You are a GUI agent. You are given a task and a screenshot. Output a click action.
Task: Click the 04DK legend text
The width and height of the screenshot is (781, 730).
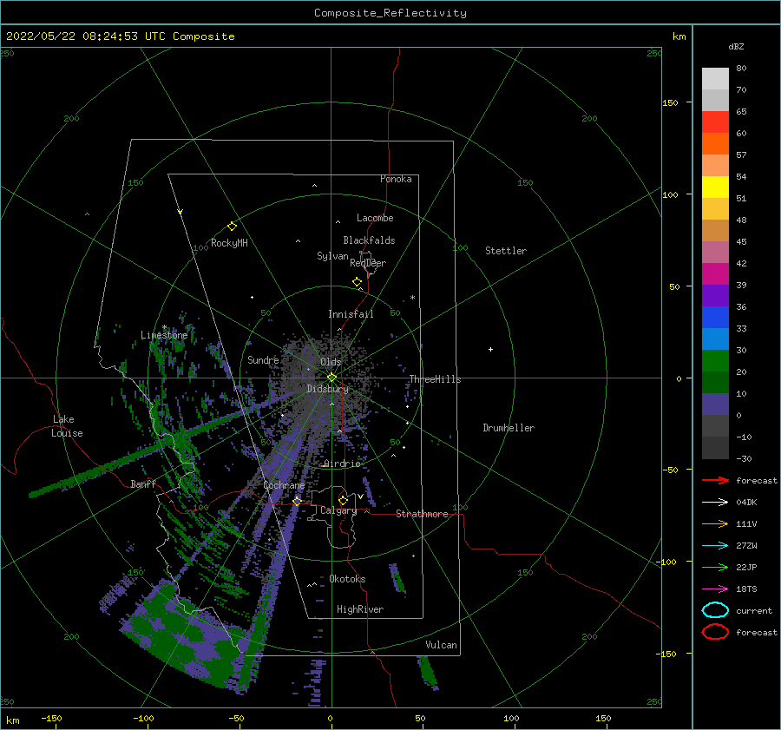coord(746,503)
